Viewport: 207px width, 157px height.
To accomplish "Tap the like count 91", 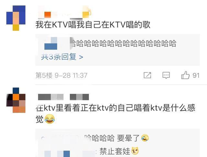I will point(196,76).
